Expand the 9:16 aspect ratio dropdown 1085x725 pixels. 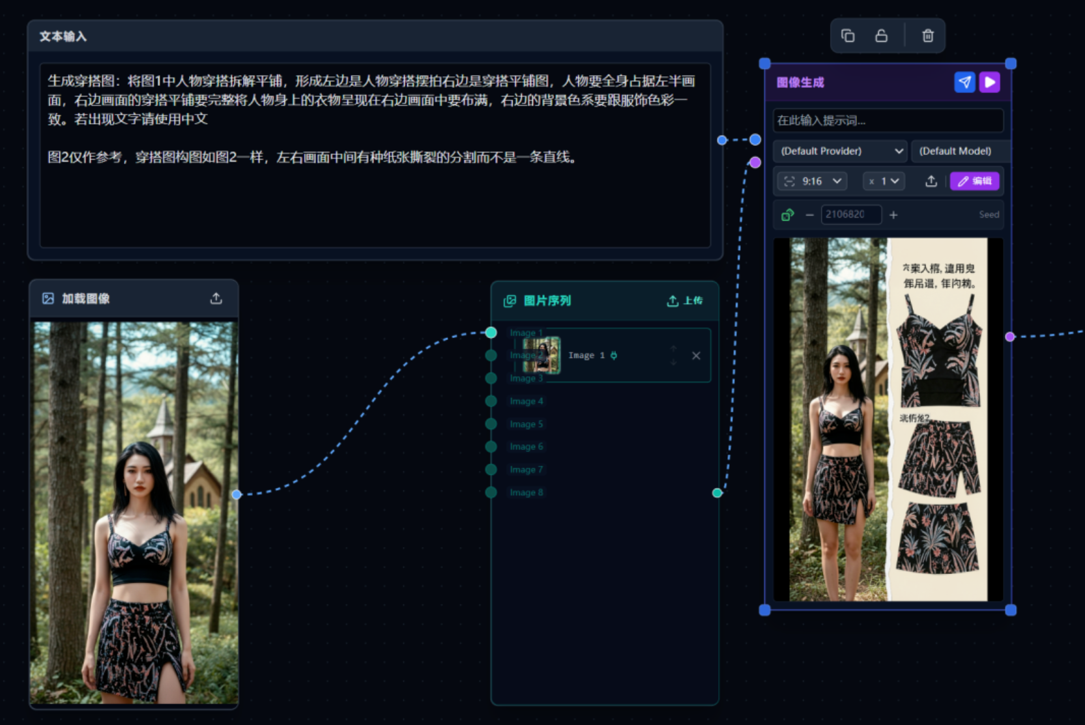click(x=813, y=181)
